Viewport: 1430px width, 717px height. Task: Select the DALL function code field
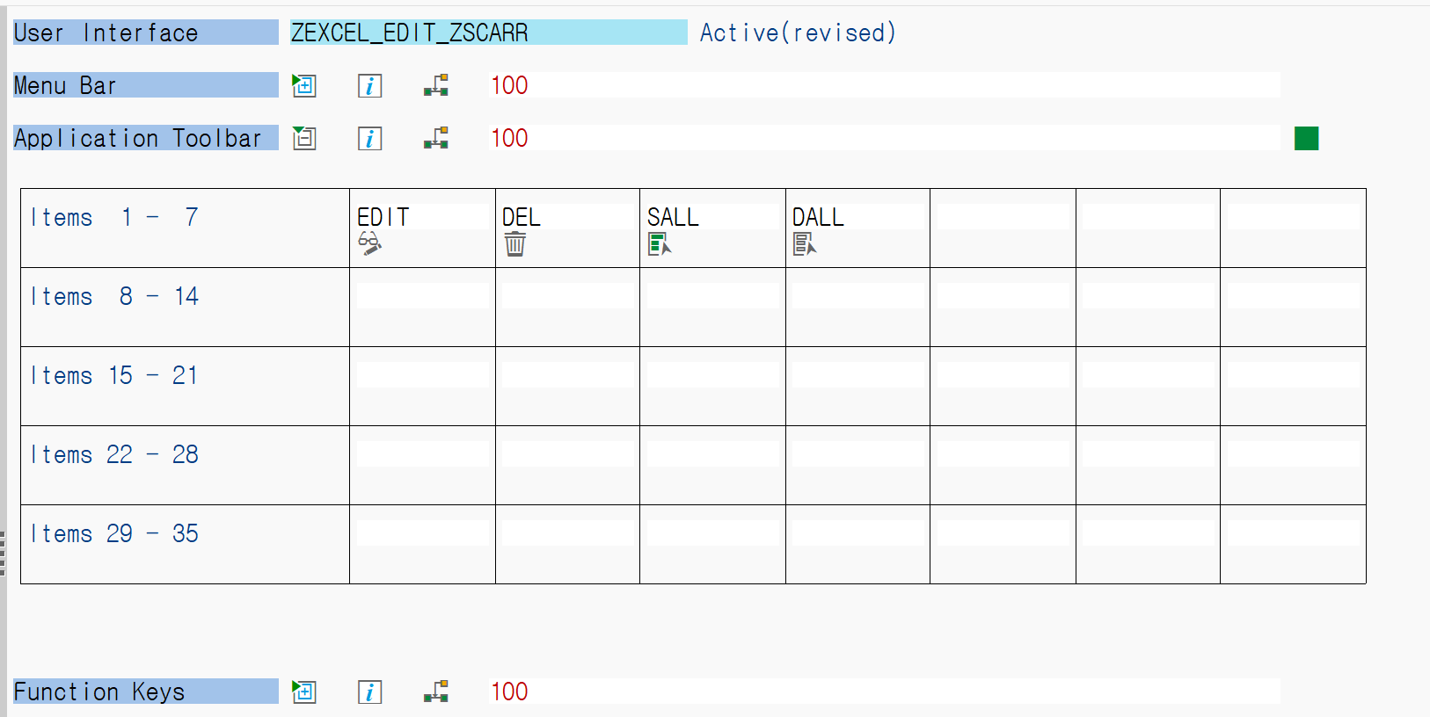tap(857, 217)
